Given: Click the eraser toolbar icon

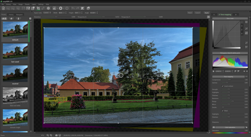Looking at the screenshot, I should pyautogui.click(x=43, y=8).
